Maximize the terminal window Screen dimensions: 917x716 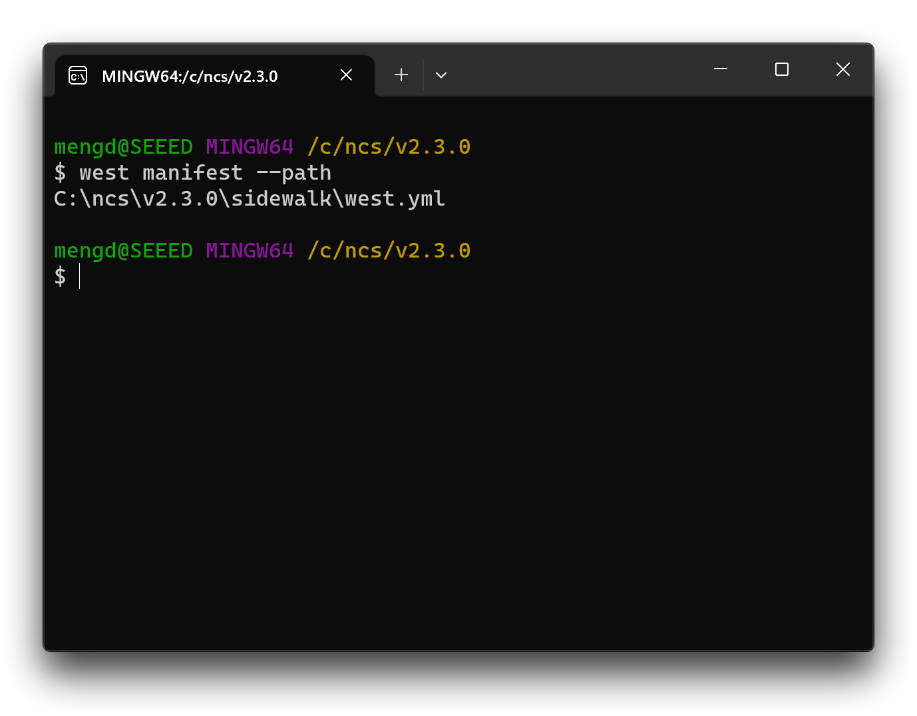[782, 69]
